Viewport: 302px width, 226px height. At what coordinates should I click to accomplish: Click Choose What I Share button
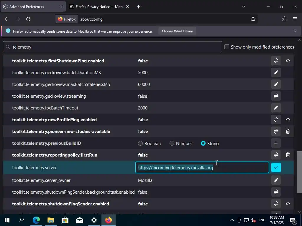177,31
